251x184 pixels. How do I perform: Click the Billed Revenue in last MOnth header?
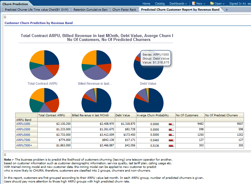93,115
